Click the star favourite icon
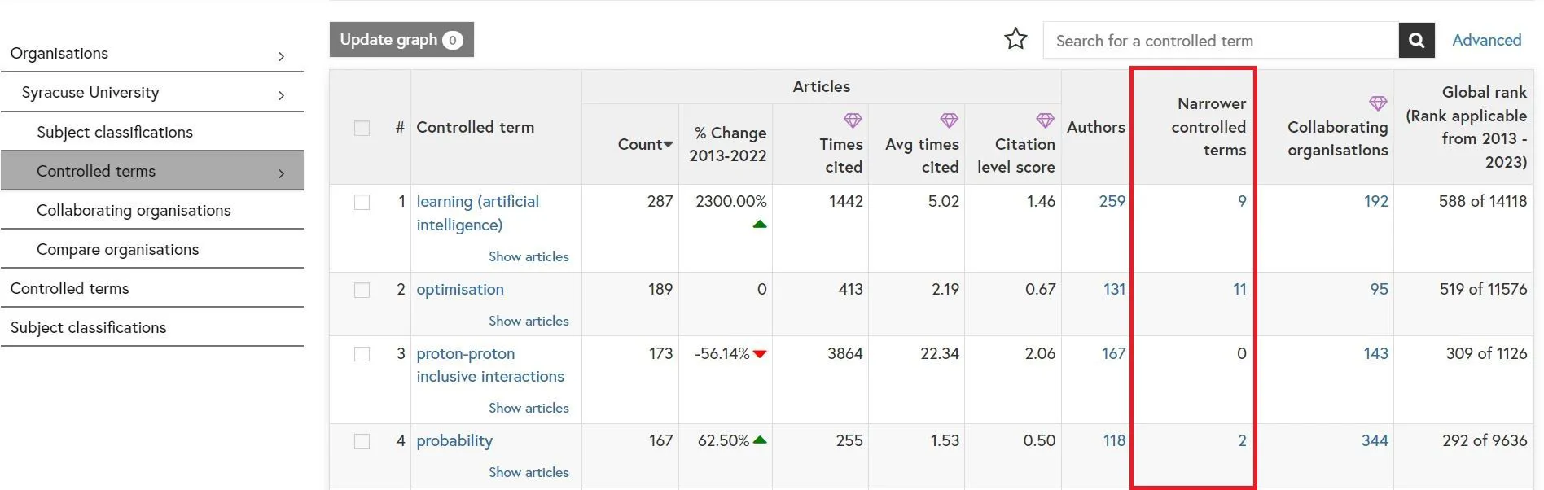The height and width of the screenshot is (490, 1544). pos(1015,39)
